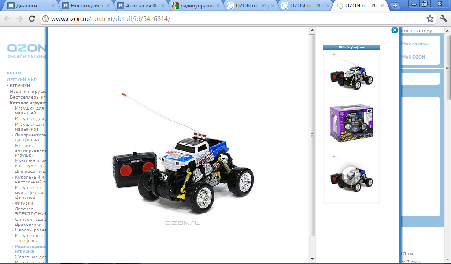Close the active OZON.ru tab
This screenshot has width=451, height=264.
(382, 6)
